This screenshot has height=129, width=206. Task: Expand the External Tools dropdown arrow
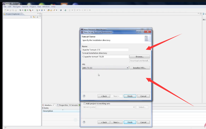click(33, 10)
